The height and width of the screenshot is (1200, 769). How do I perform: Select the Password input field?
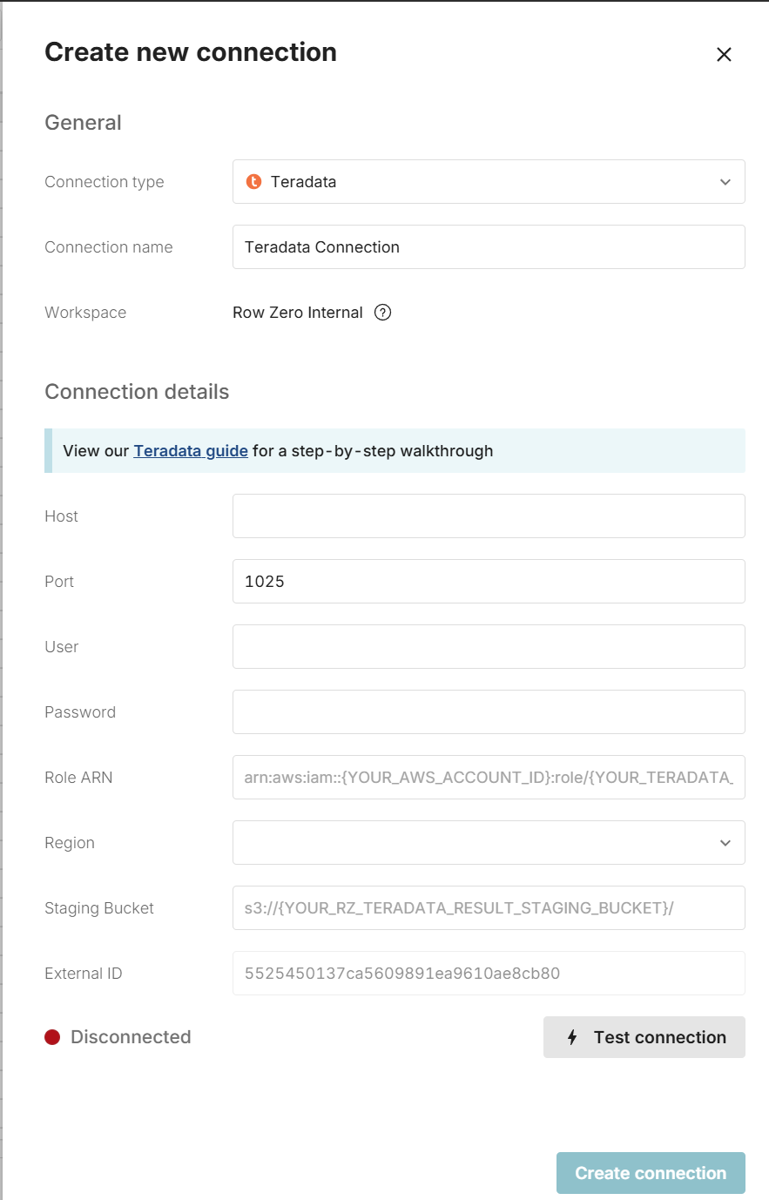pos(488,712)
